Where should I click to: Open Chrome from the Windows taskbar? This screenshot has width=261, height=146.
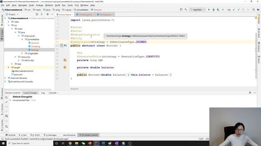pos(70,143)
